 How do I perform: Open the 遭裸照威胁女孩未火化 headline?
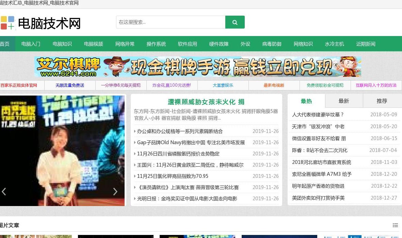[x=207, y=102]
